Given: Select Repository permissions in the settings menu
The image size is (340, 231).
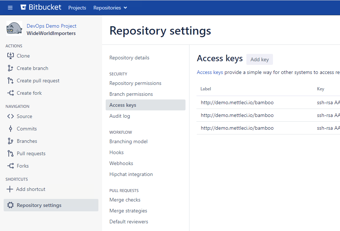Looking at the screenshot, I should [x=135, y=83].
